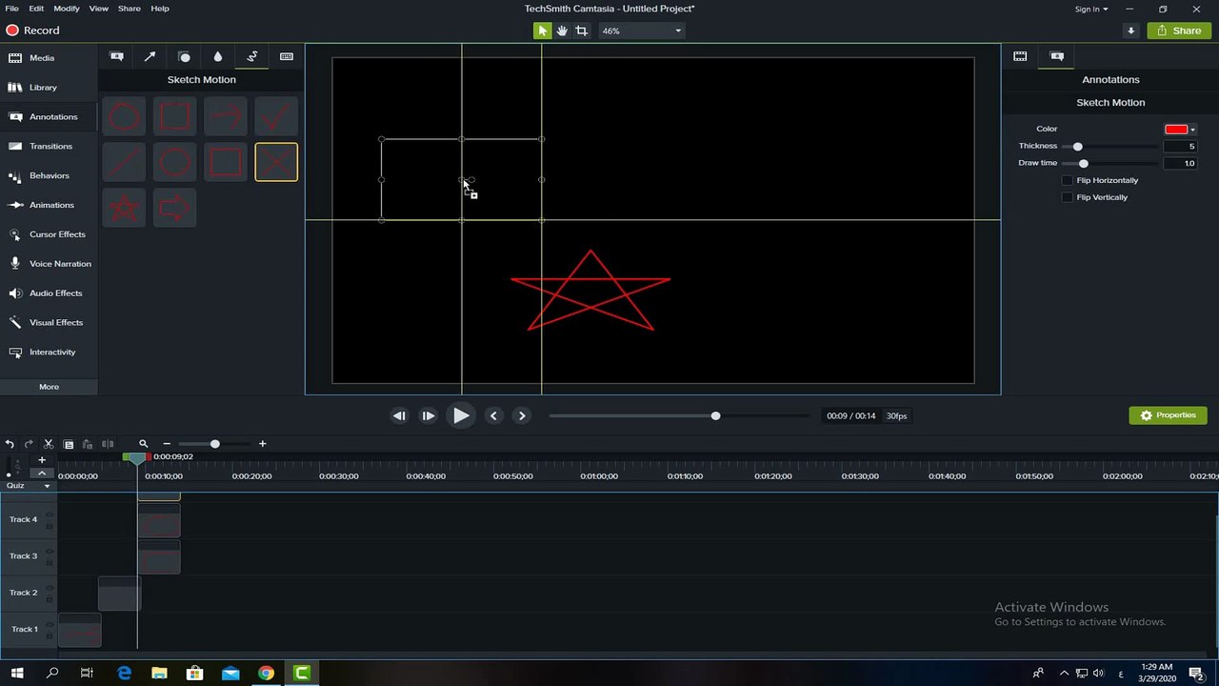1219x686 pixels.
Task: Activate the Crop canvas tool
Action: [581, 30]
